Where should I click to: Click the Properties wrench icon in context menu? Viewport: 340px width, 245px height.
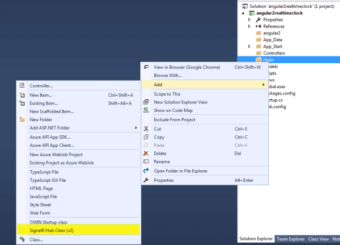point(146,180)
